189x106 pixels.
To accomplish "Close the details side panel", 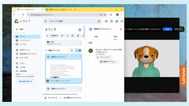I will (121, 29).
